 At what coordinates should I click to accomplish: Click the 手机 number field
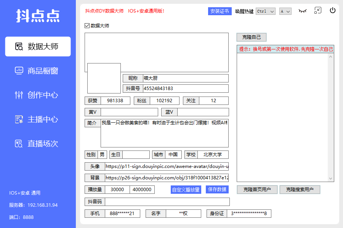pyautogui.click(x=122, y=214)
